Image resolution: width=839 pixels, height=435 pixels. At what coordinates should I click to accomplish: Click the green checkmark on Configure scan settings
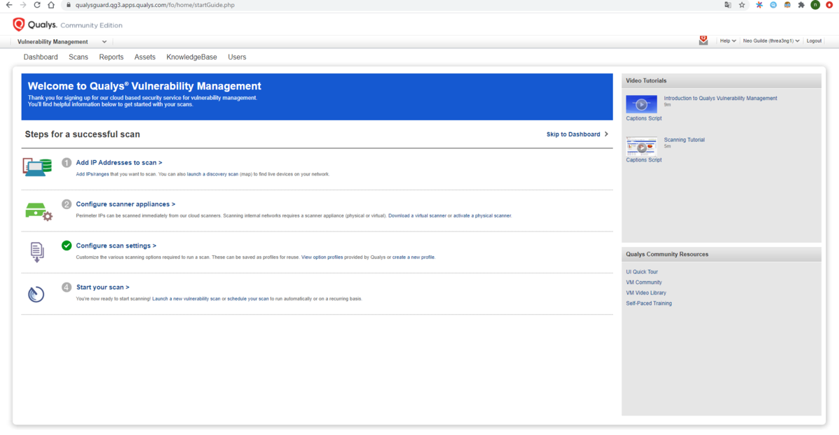[66, 245]
